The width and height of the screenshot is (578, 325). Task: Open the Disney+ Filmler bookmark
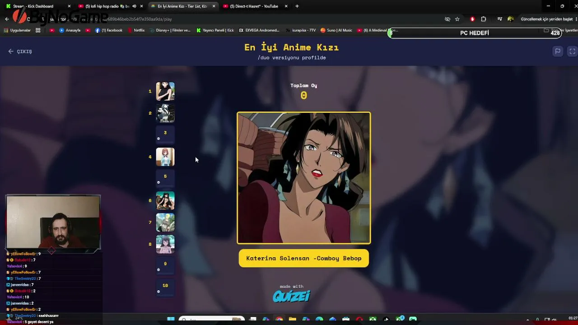[170, 30]
